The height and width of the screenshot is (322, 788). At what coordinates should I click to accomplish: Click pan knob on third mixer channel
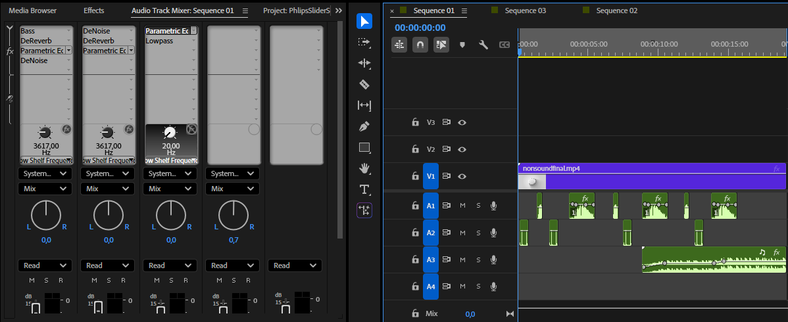click(171, 215)
